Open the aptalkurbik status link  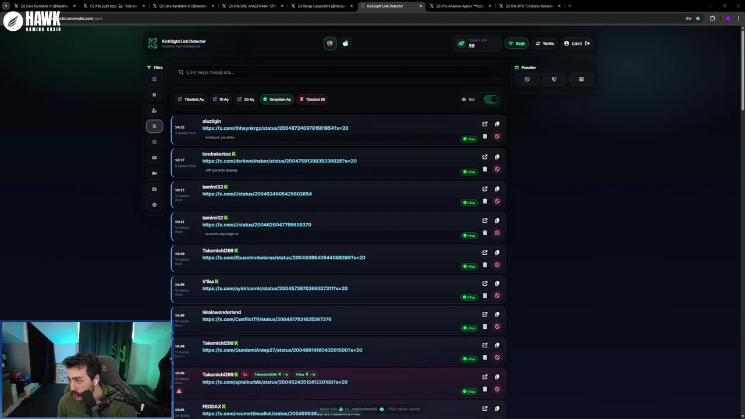[x=275, y=382]
